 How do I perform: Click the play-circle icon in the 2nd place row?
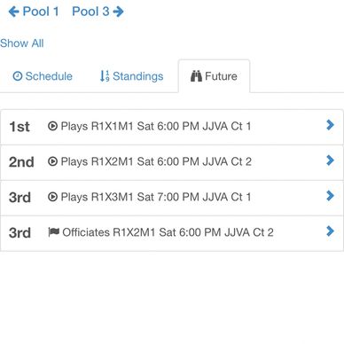pos(52,161)
